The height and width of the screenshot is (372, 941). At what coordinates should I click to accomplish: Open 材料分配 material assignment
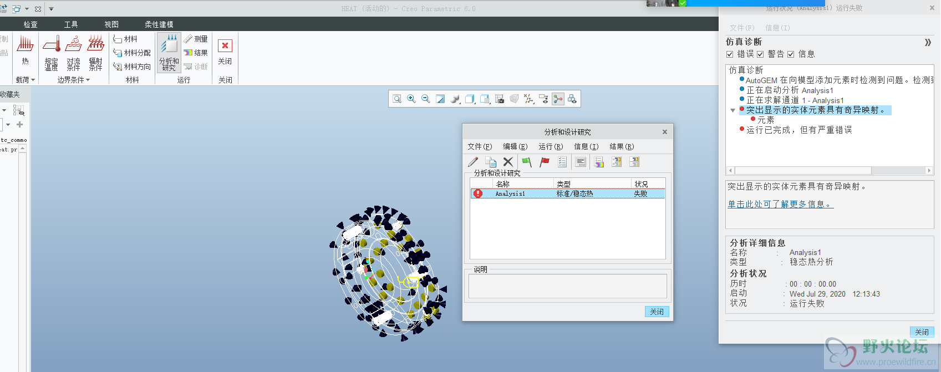tap(132, 53)
